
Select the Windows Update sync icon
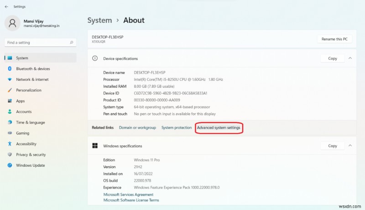pos(10,165)
